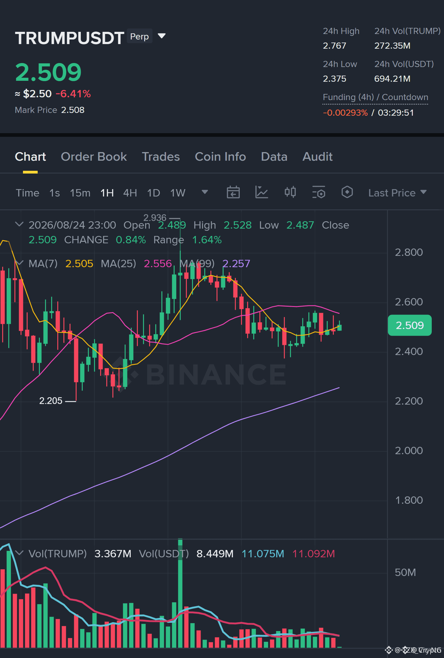Open the Data tab

[274, 157]
